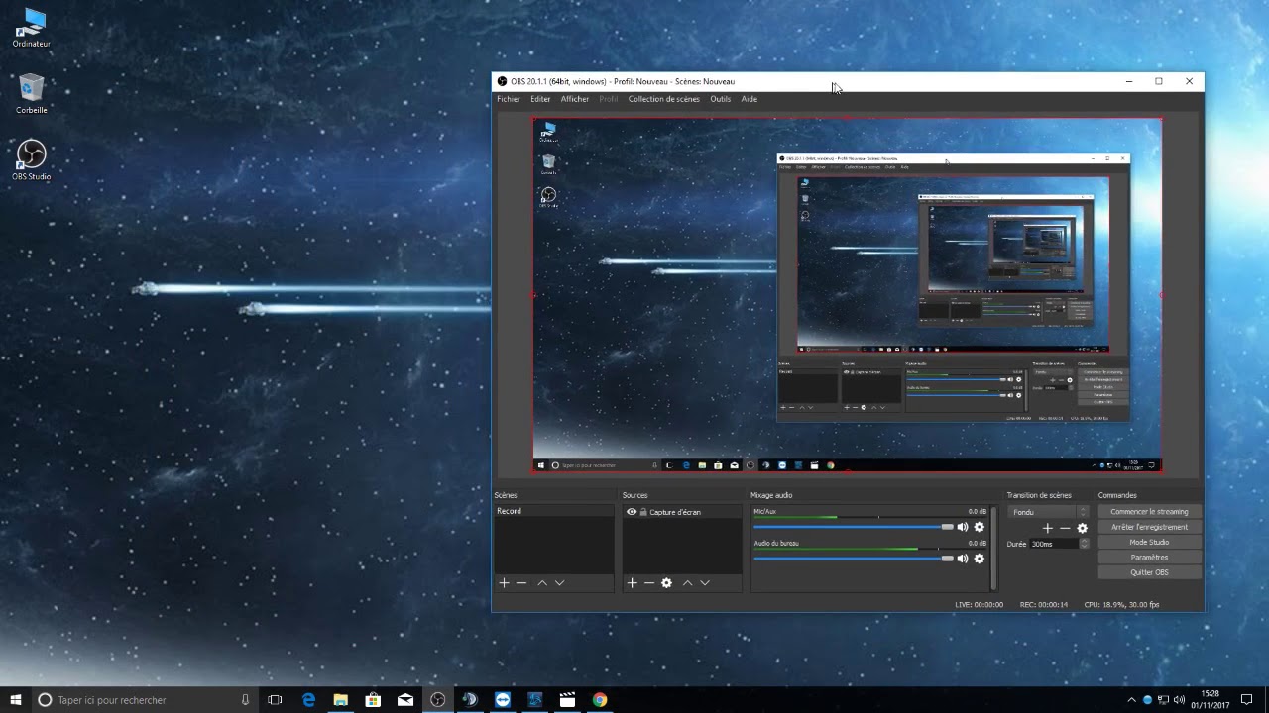This screenshot has height=713, width=1269.
Task: Click Quitter OBS
Action: pyautogui.click(x=1149, y=572)
